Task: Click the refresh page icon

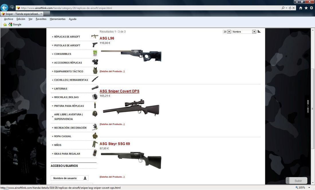Action: 290,8
